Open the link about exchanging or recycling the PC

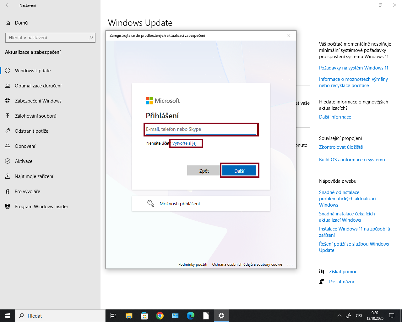(x=353, y=82)
